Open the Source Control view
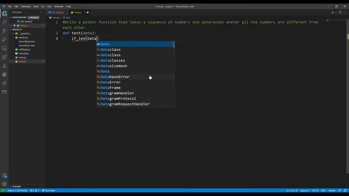349x196 pixels. pos(4,30)
